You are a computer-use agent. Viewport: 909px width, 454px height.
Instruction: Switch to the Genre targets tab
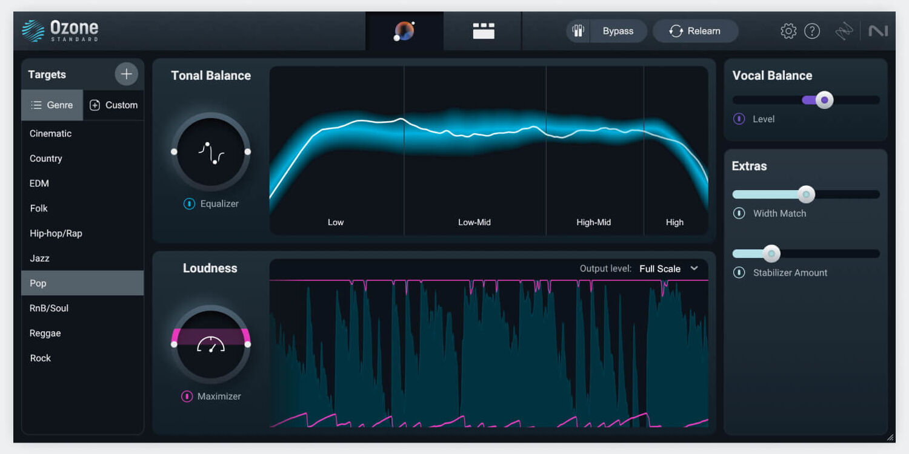tap(52, 105)
